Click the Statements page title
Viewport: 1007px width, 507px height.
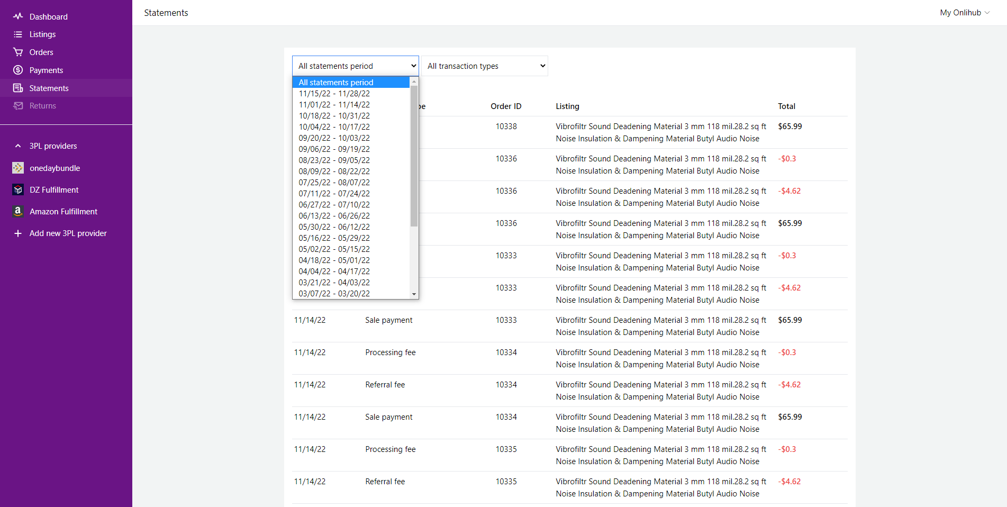[x=166, y=13]
